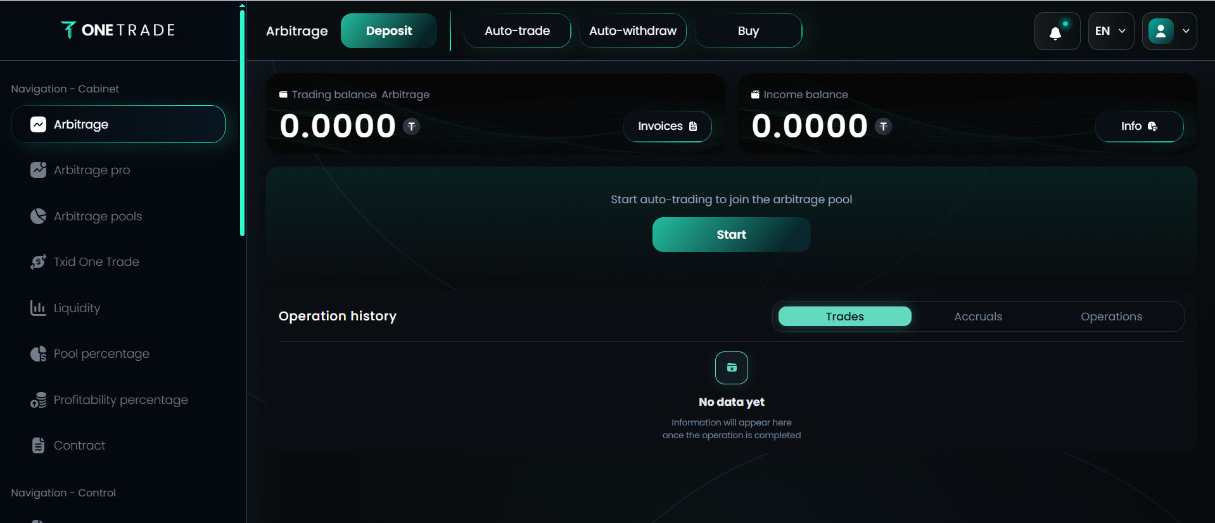The width and height of the screenshot is (1215, 523).
Task: Click the Navigation - Cabinet label
Action: tap(65, 89)
